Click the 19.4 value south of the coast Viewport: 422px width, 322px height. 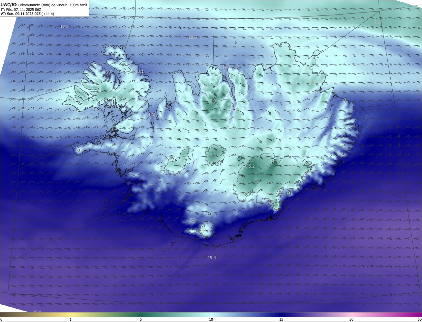click(212, 257)
